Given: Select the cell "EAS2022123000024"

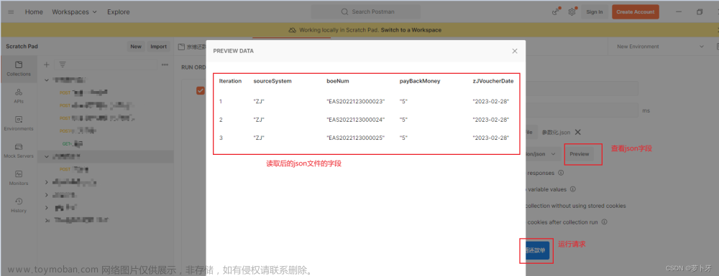Looking at the screenshot, I should (355, 120).
